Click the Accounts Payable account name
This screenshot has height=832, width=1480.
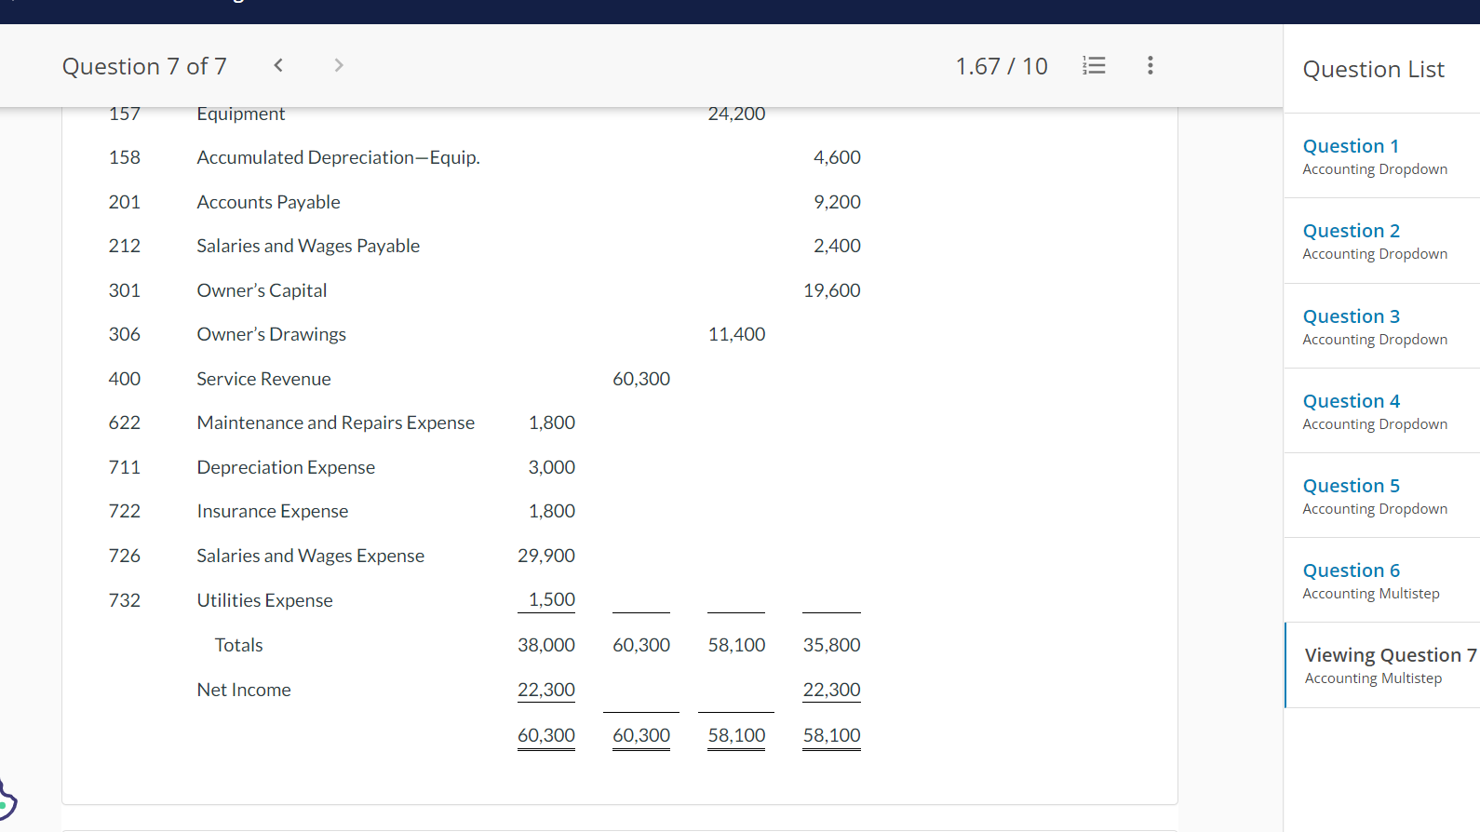point(268,202)
